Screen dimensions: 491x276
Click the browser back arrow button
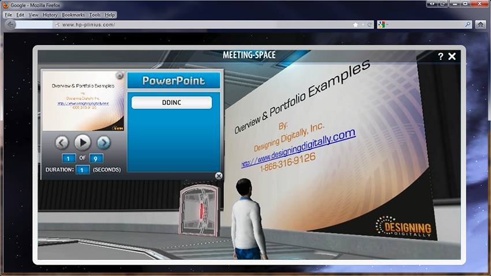(10, 24)
